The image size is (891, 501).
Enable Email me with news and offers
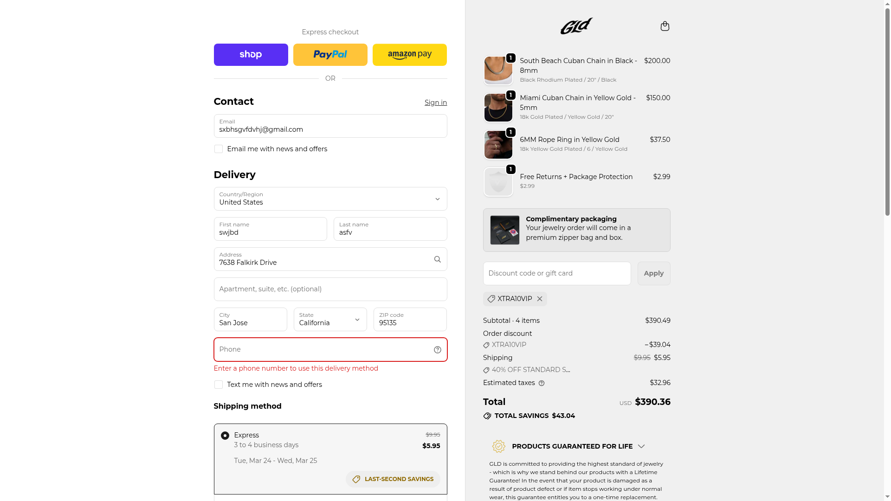click(x=219, y=149)
